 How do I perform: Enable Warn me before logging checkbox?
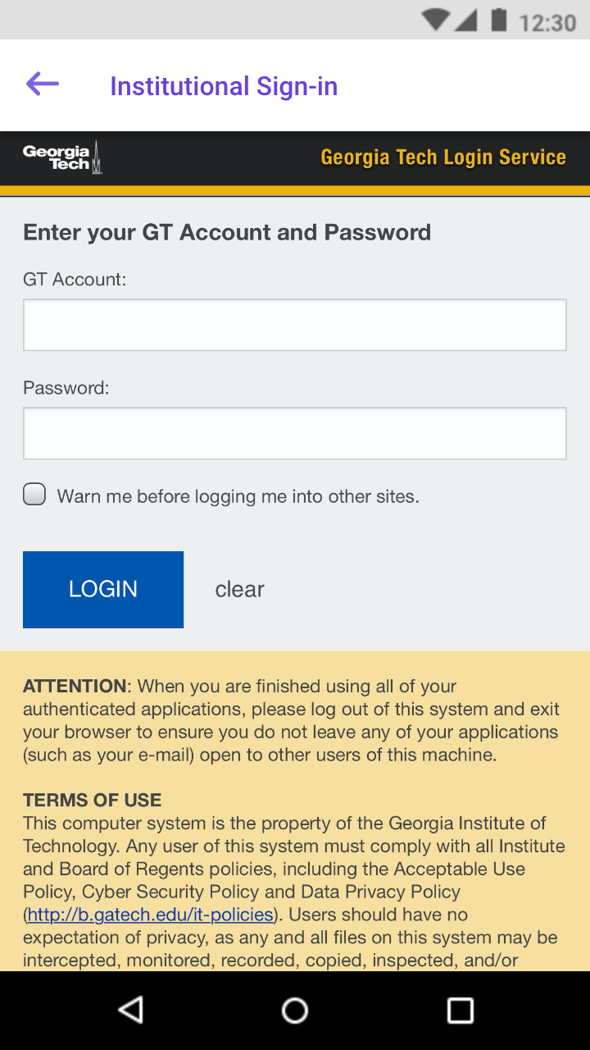coord(34,494)
